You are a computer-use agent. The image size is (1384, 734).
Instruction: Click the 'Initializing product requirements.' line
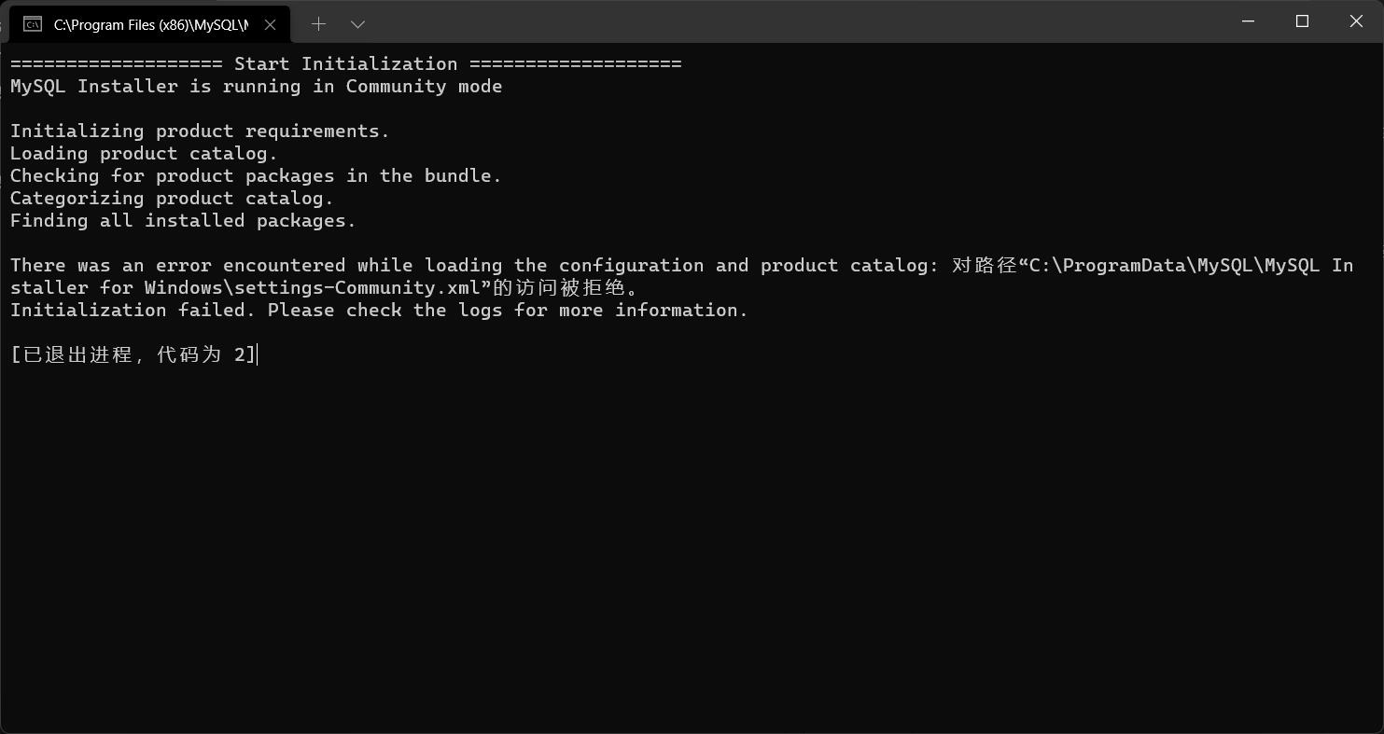tap(200, 131)
